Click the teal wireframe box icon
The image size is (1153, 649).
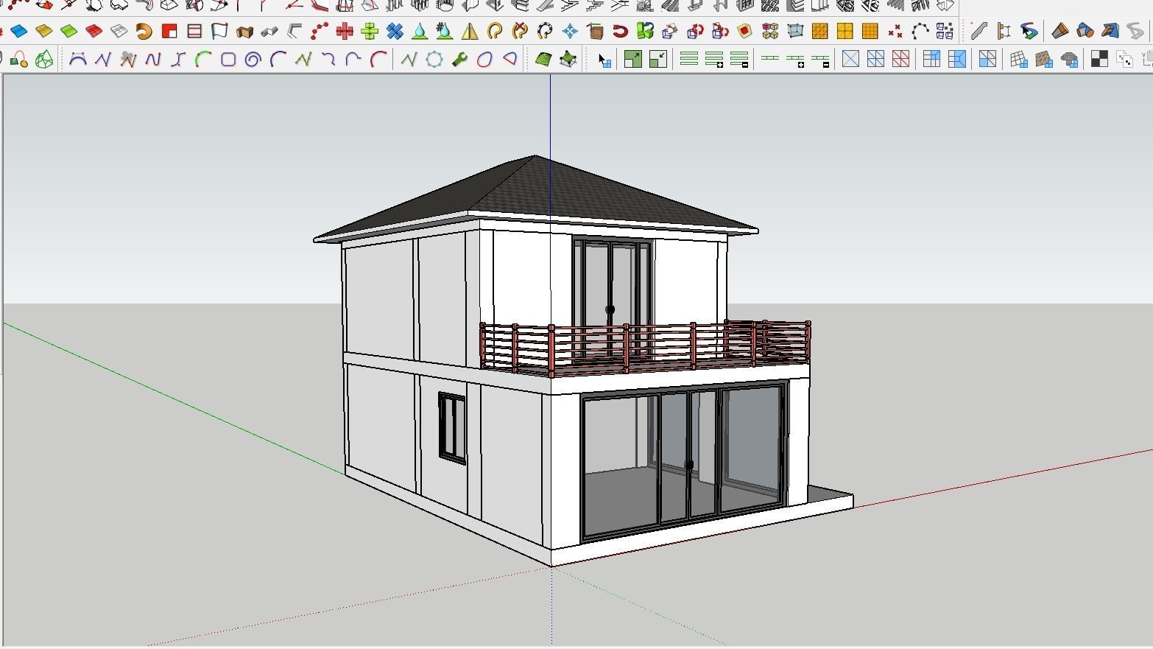click(x=794, y=31)
